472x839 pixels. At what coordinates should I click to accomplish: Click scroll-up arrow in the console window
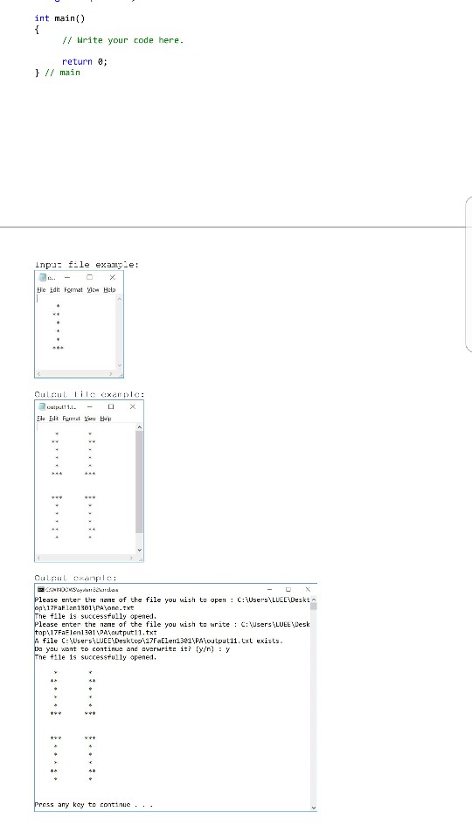click(x=314, y=600)
